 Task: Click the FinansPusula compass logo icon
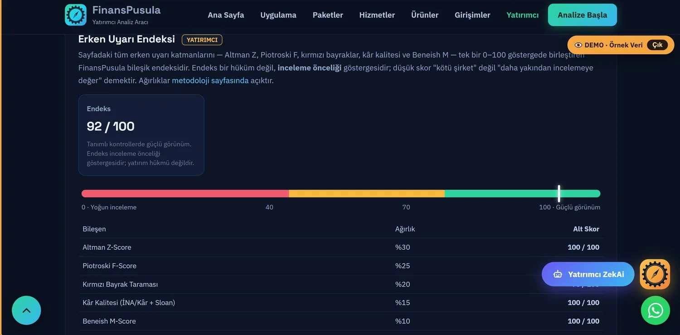pyautogui.click(x=76, y=15)
